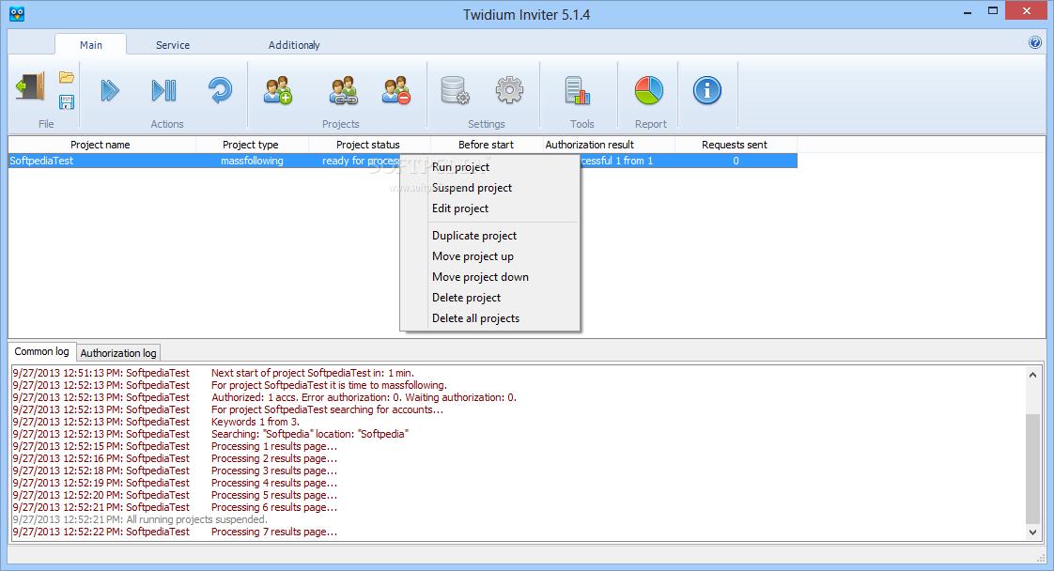
Task: Click the circular refresh arrow icon
Action: (220, 90)
